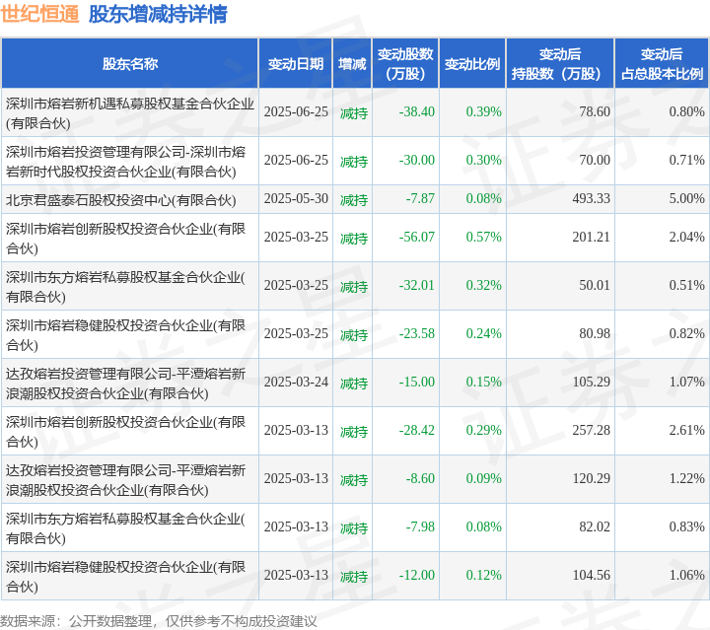Viewport: 710px width, 630px height.
Task: Click the 数据来源 footer disclaimer text
Action: pos(159,621)
